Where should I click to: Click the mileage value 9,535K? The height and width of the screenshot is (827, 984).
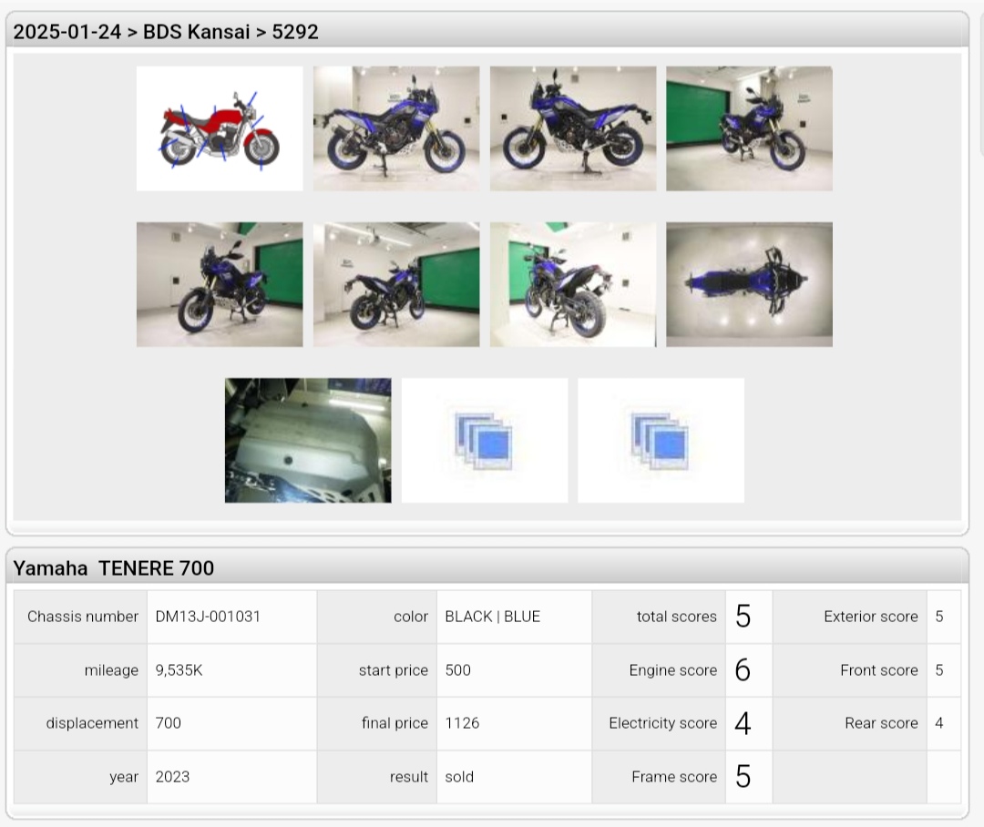pos(179,670)
